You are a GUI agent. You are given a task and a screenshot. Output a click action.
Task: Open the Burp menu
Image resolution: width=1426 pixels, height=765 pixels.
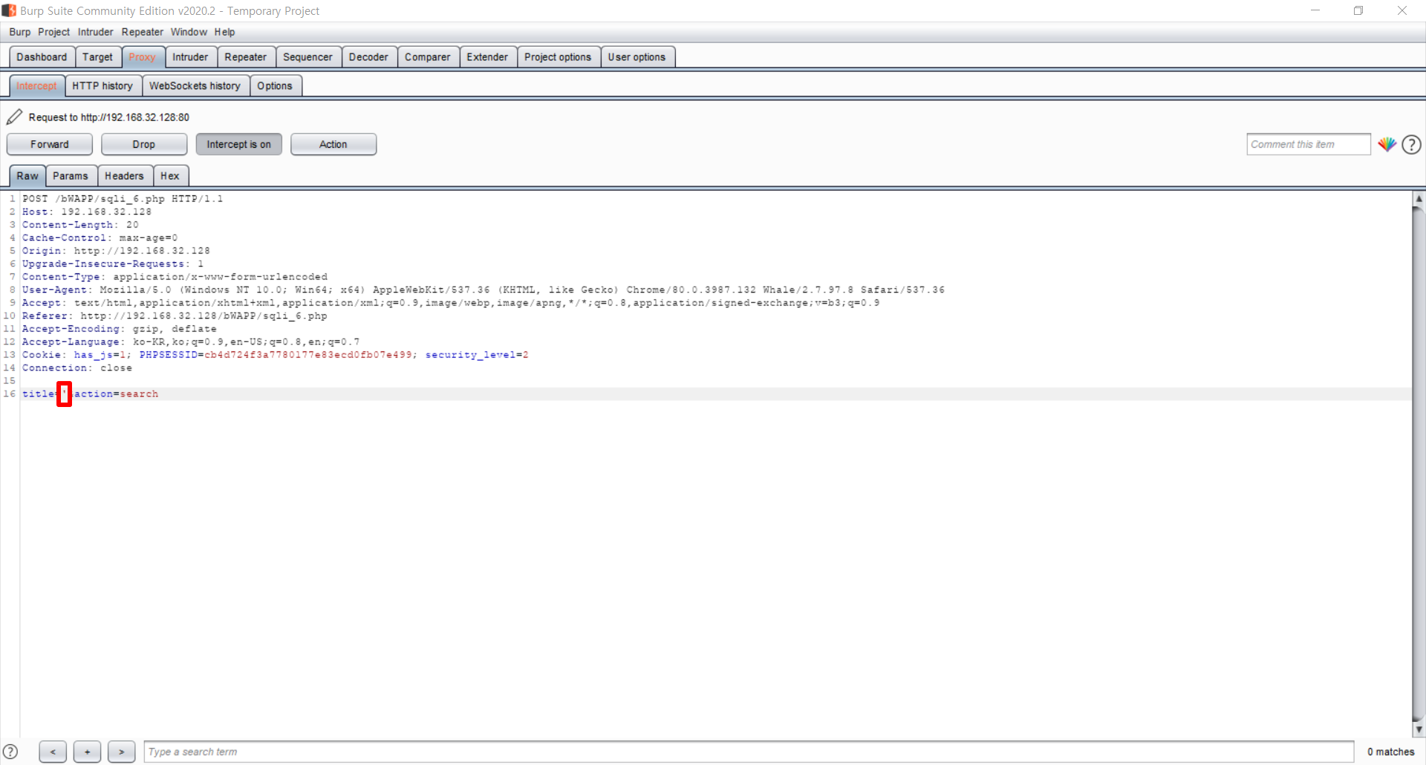20,32
